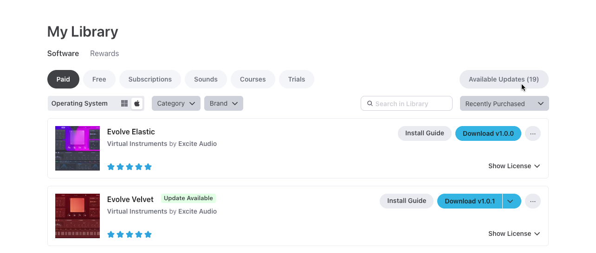Select the Windows operating system icon
The height and width of the screenshot is (253, 596).
[124, 103]
